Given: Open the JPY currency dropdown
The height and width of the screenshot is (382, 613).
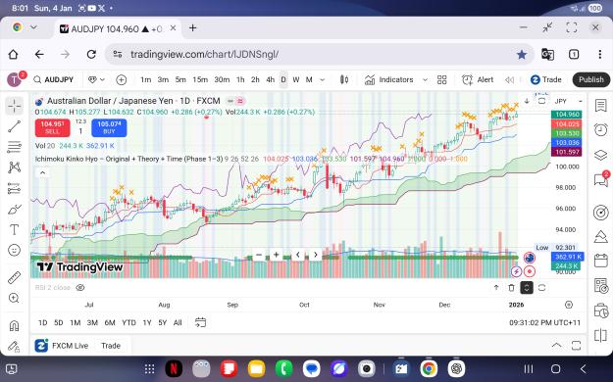Looking at the screenshot, I should [x=569, y=101].
